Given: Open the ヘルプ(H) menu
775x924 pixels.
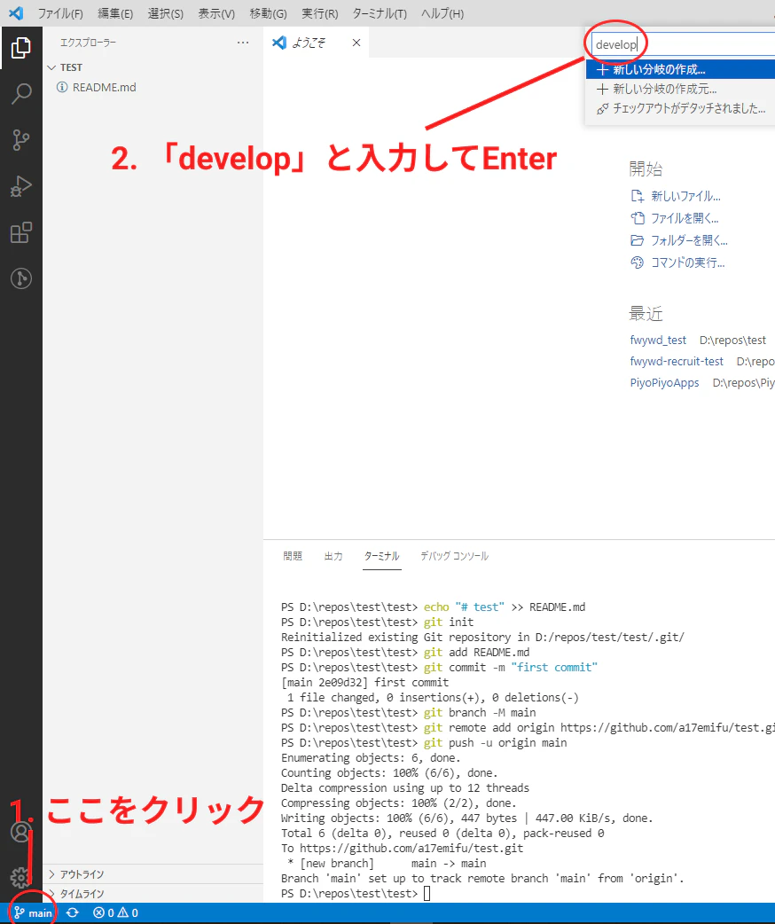Looking at the screenshot, I should click(442, 13).
